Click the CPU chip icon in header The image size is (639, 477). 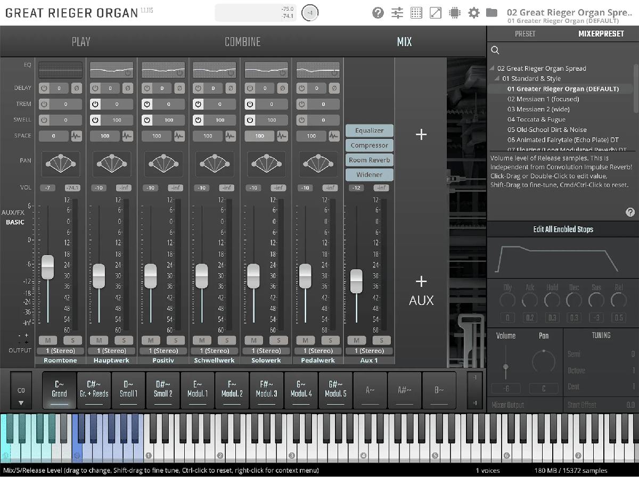[x=455, y=13]
